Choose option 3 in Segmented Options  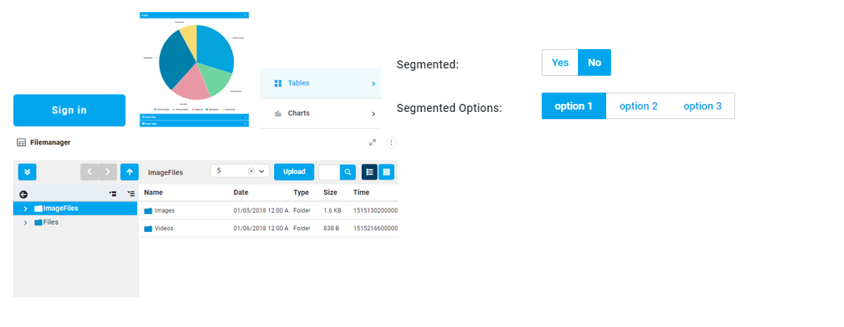click(x=702, y=106)
